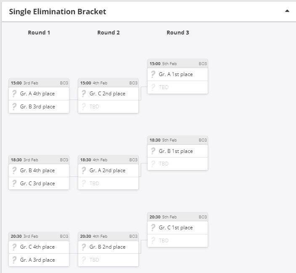Open match header 15:00 3rd Feb
Image resolution: width=296 pixels, height=273 pixels.
click(x=39, y=83)
